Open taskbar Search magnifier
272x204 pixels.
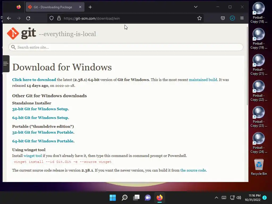(125, 198)
